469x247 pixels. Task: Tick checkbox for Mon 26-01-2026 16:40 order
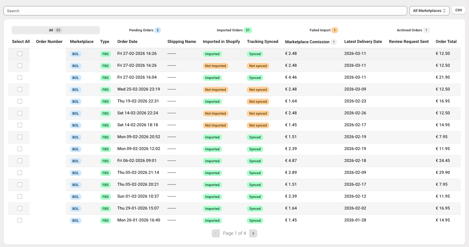20,220
